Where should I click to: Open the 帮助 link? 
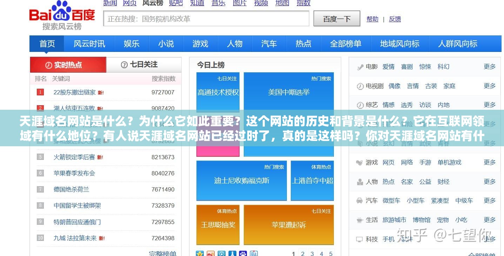click(372, 19)
